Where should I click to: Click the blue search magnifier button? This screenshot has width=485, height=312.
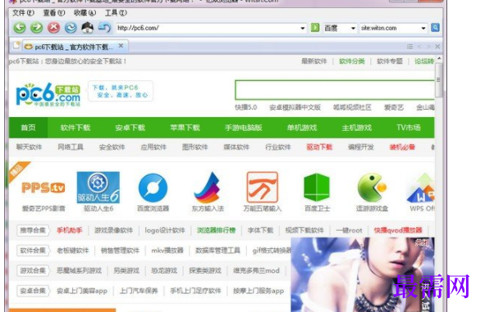click(x=435, y=28)
